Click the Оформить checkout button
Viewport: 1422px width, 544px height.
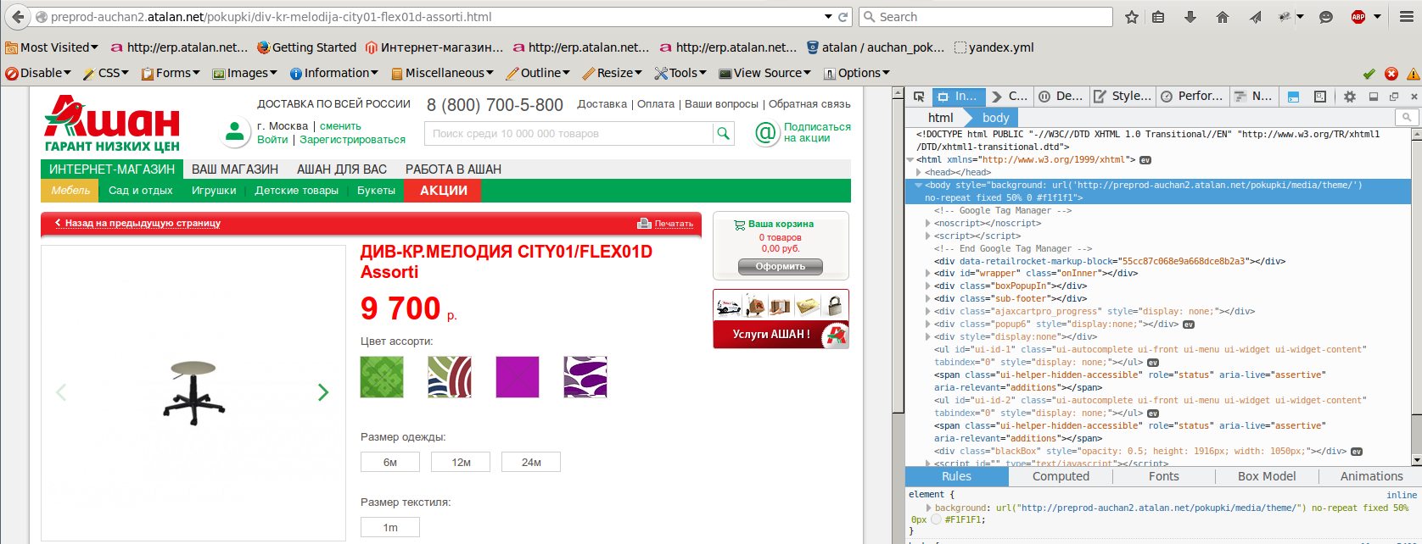[781, 266]
